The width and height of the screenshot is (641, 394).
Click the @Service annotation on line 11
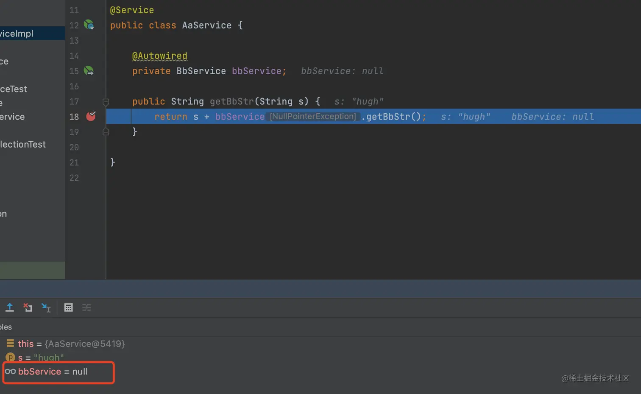pyautogui.click(x=132, y=10)
